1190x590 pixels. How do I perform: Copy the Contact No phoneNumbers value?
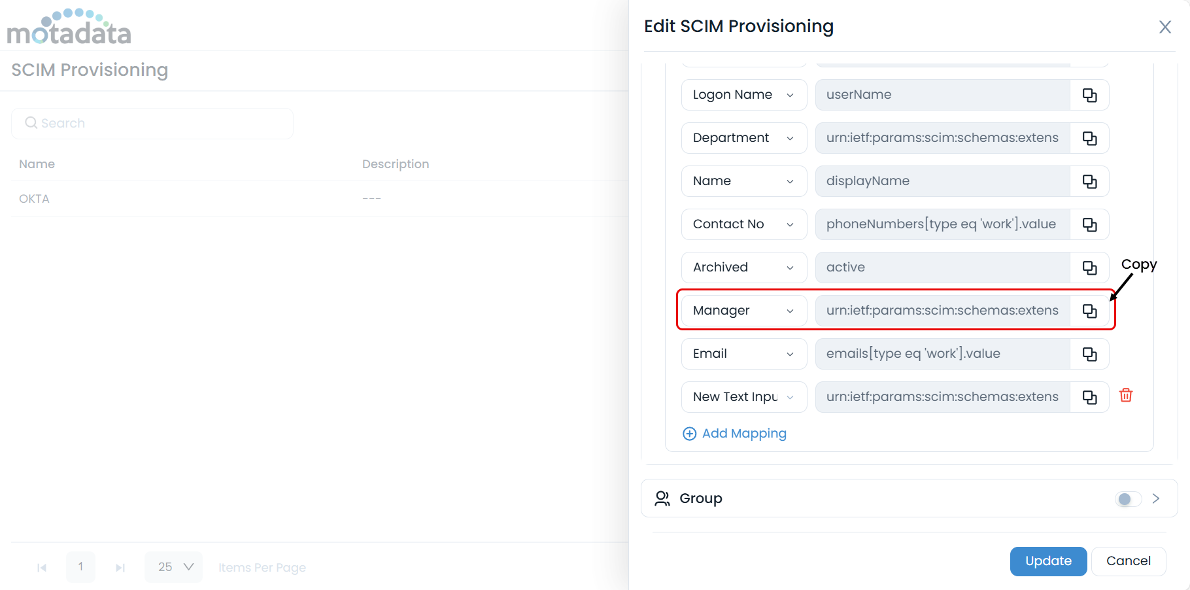pos(1089,224)
